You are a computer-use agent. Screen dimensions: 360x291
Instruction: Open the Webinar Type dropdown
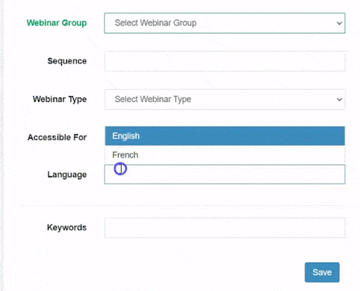(x=225, y=99)
